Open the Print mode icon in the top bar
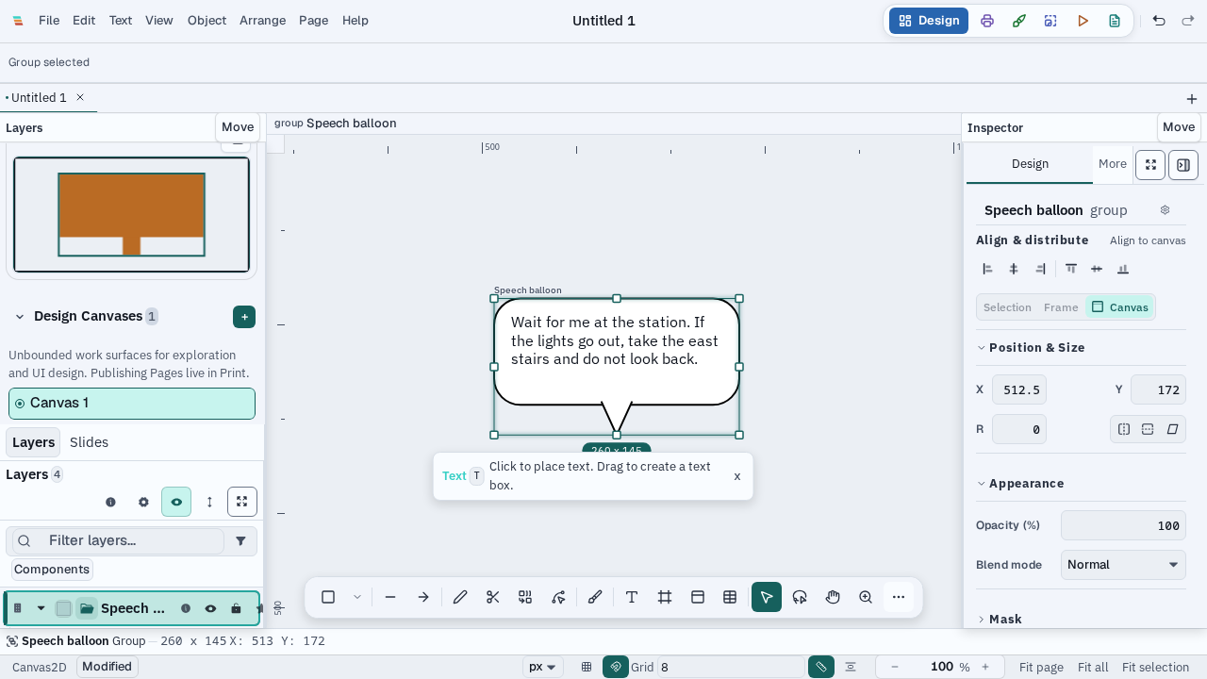1207x679 pixels. pyautogui.click(x=987, y=21)
